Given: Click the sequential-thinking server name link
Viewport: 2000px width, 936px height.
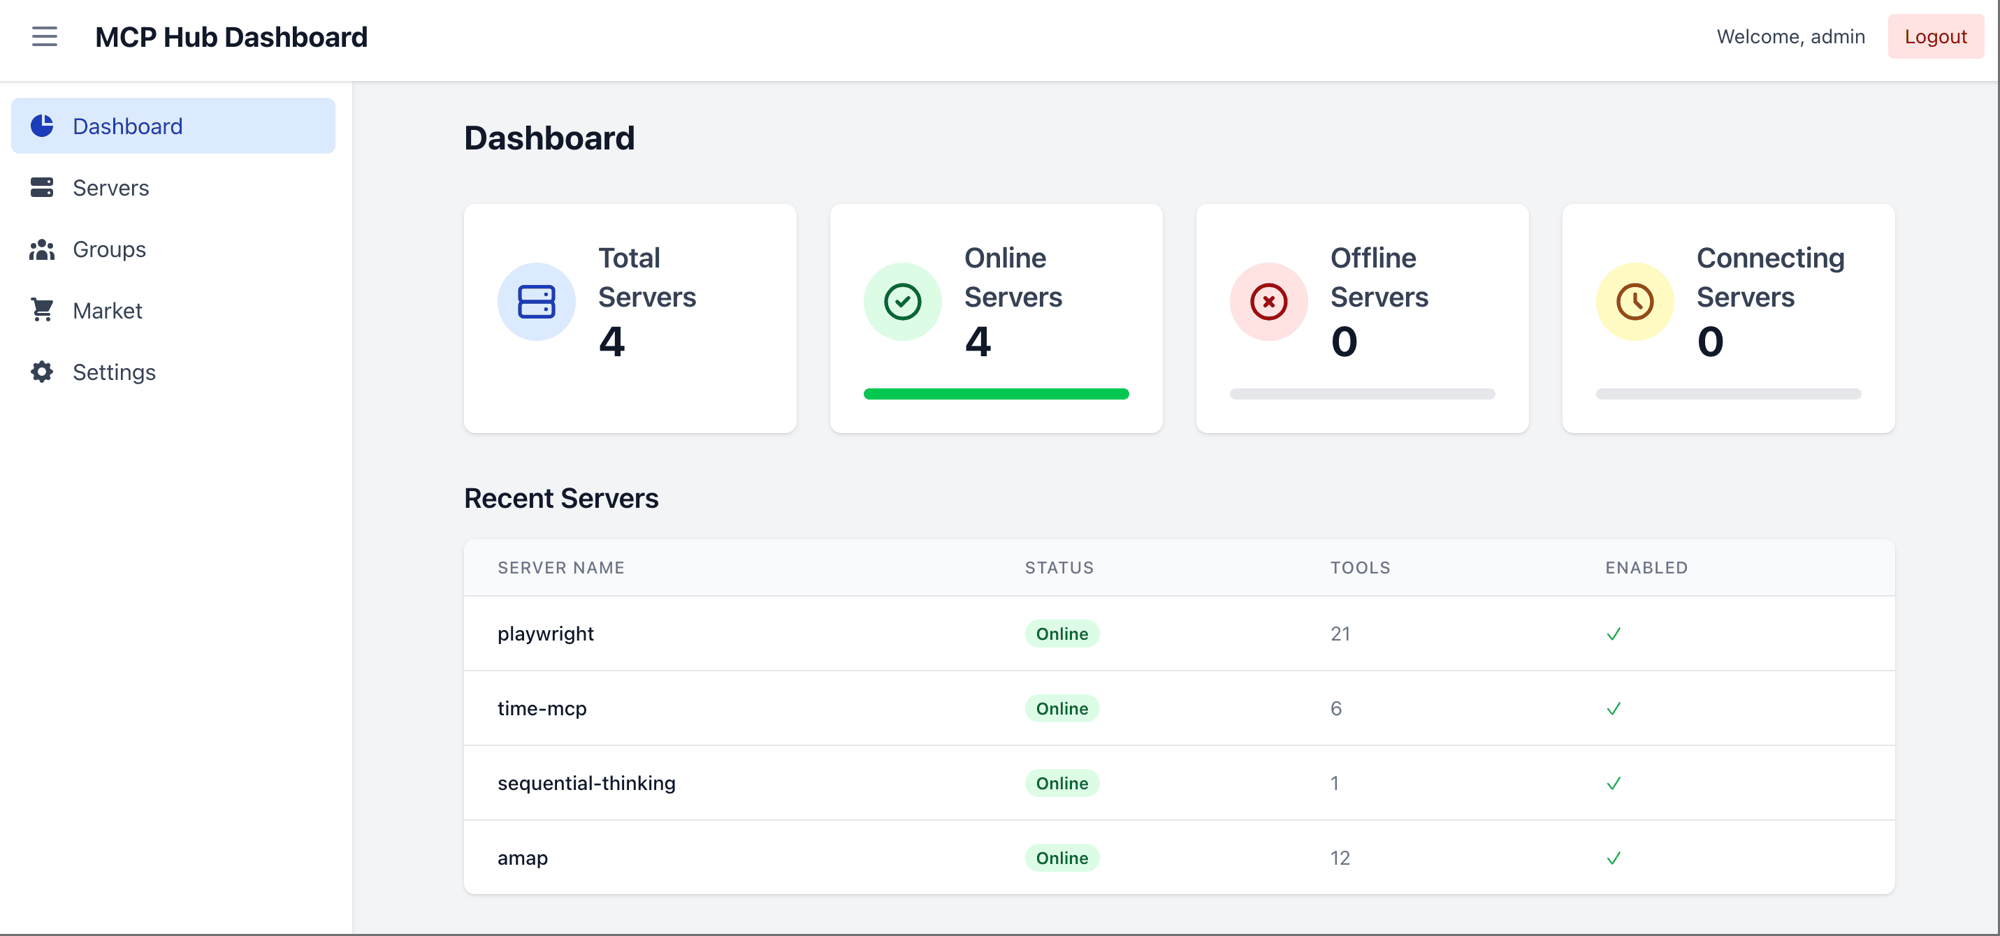Looking at the screenshot, I should tap(586, 783).
